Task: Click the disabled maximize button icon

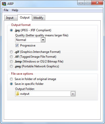Action: click(88, 3)
